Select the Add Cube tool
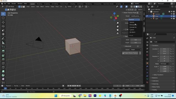Image resolution: width=176 pixels, height=99 pixels. (3, 47)
